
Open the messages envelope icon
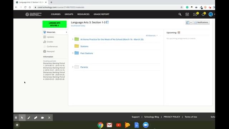tap(195, 14)
